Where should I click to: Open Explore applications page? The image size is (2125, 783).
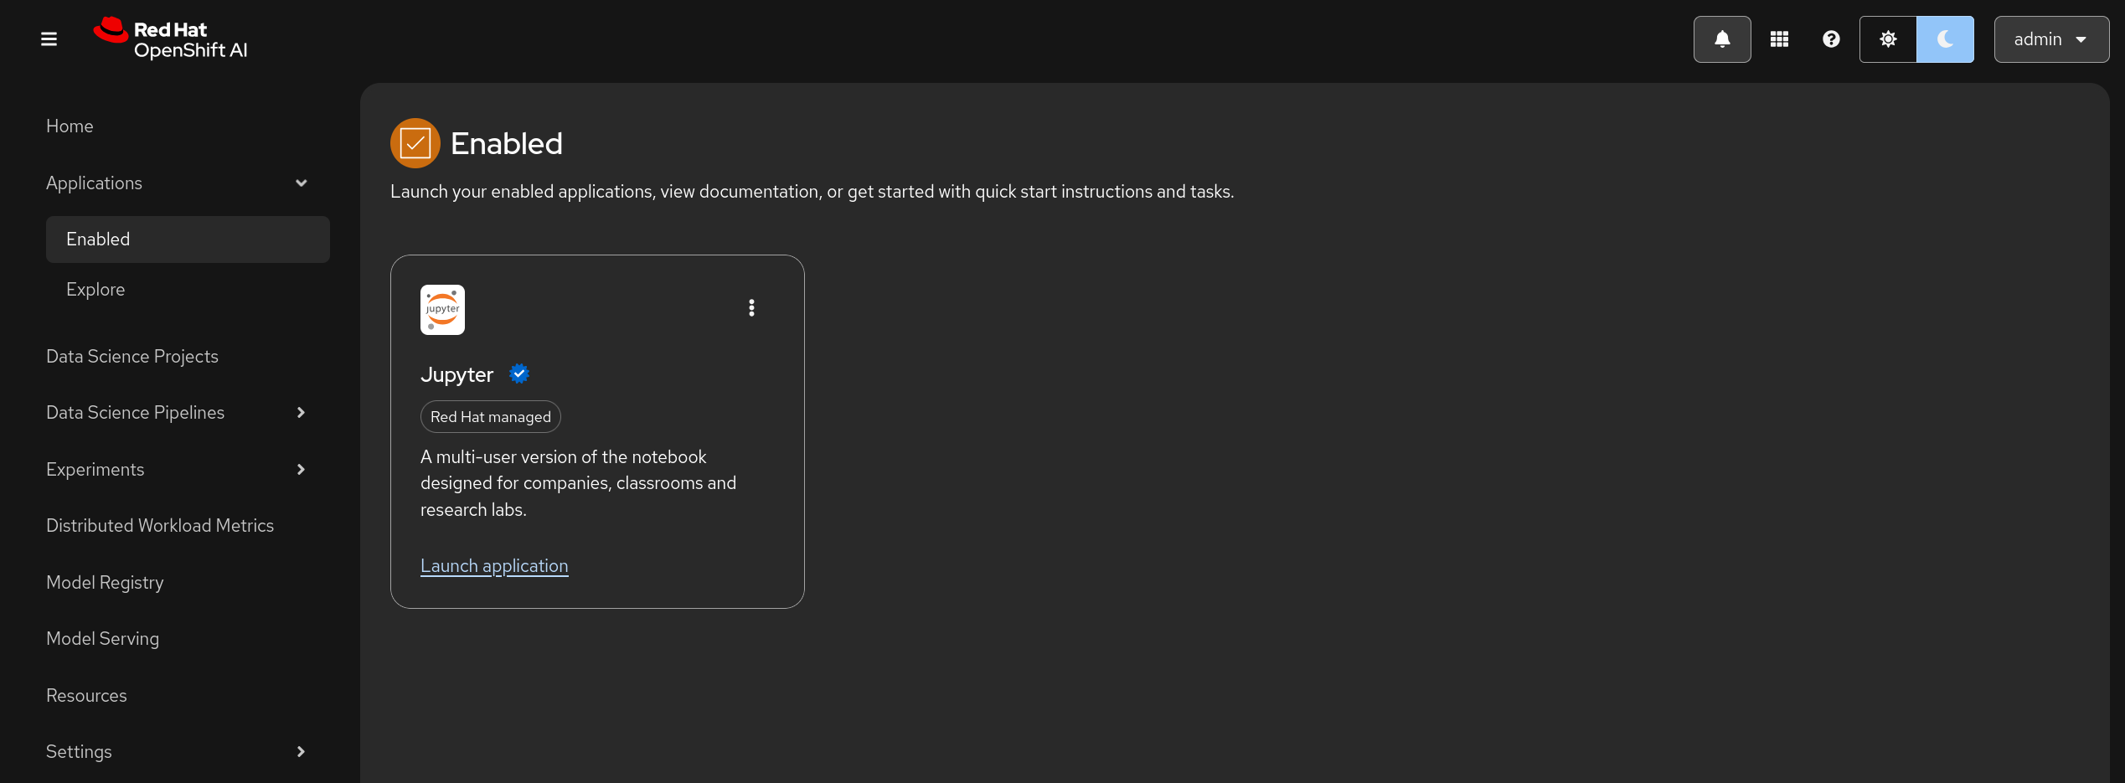pyautogui.click(x=188, y=290)
